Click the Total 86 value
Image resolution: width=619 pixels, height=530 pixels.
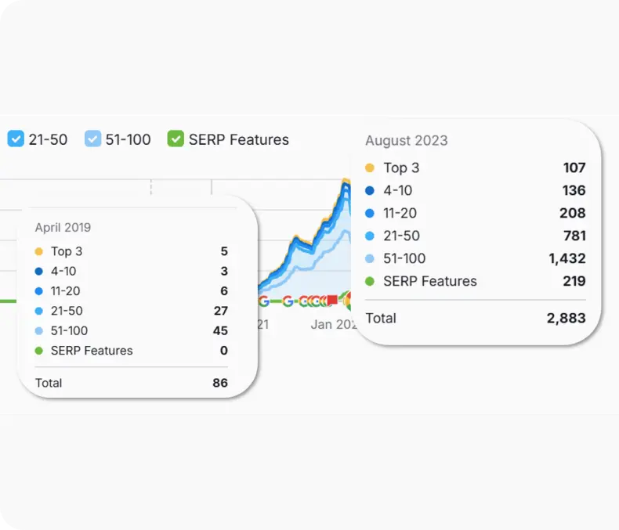(x=220, y=383)
